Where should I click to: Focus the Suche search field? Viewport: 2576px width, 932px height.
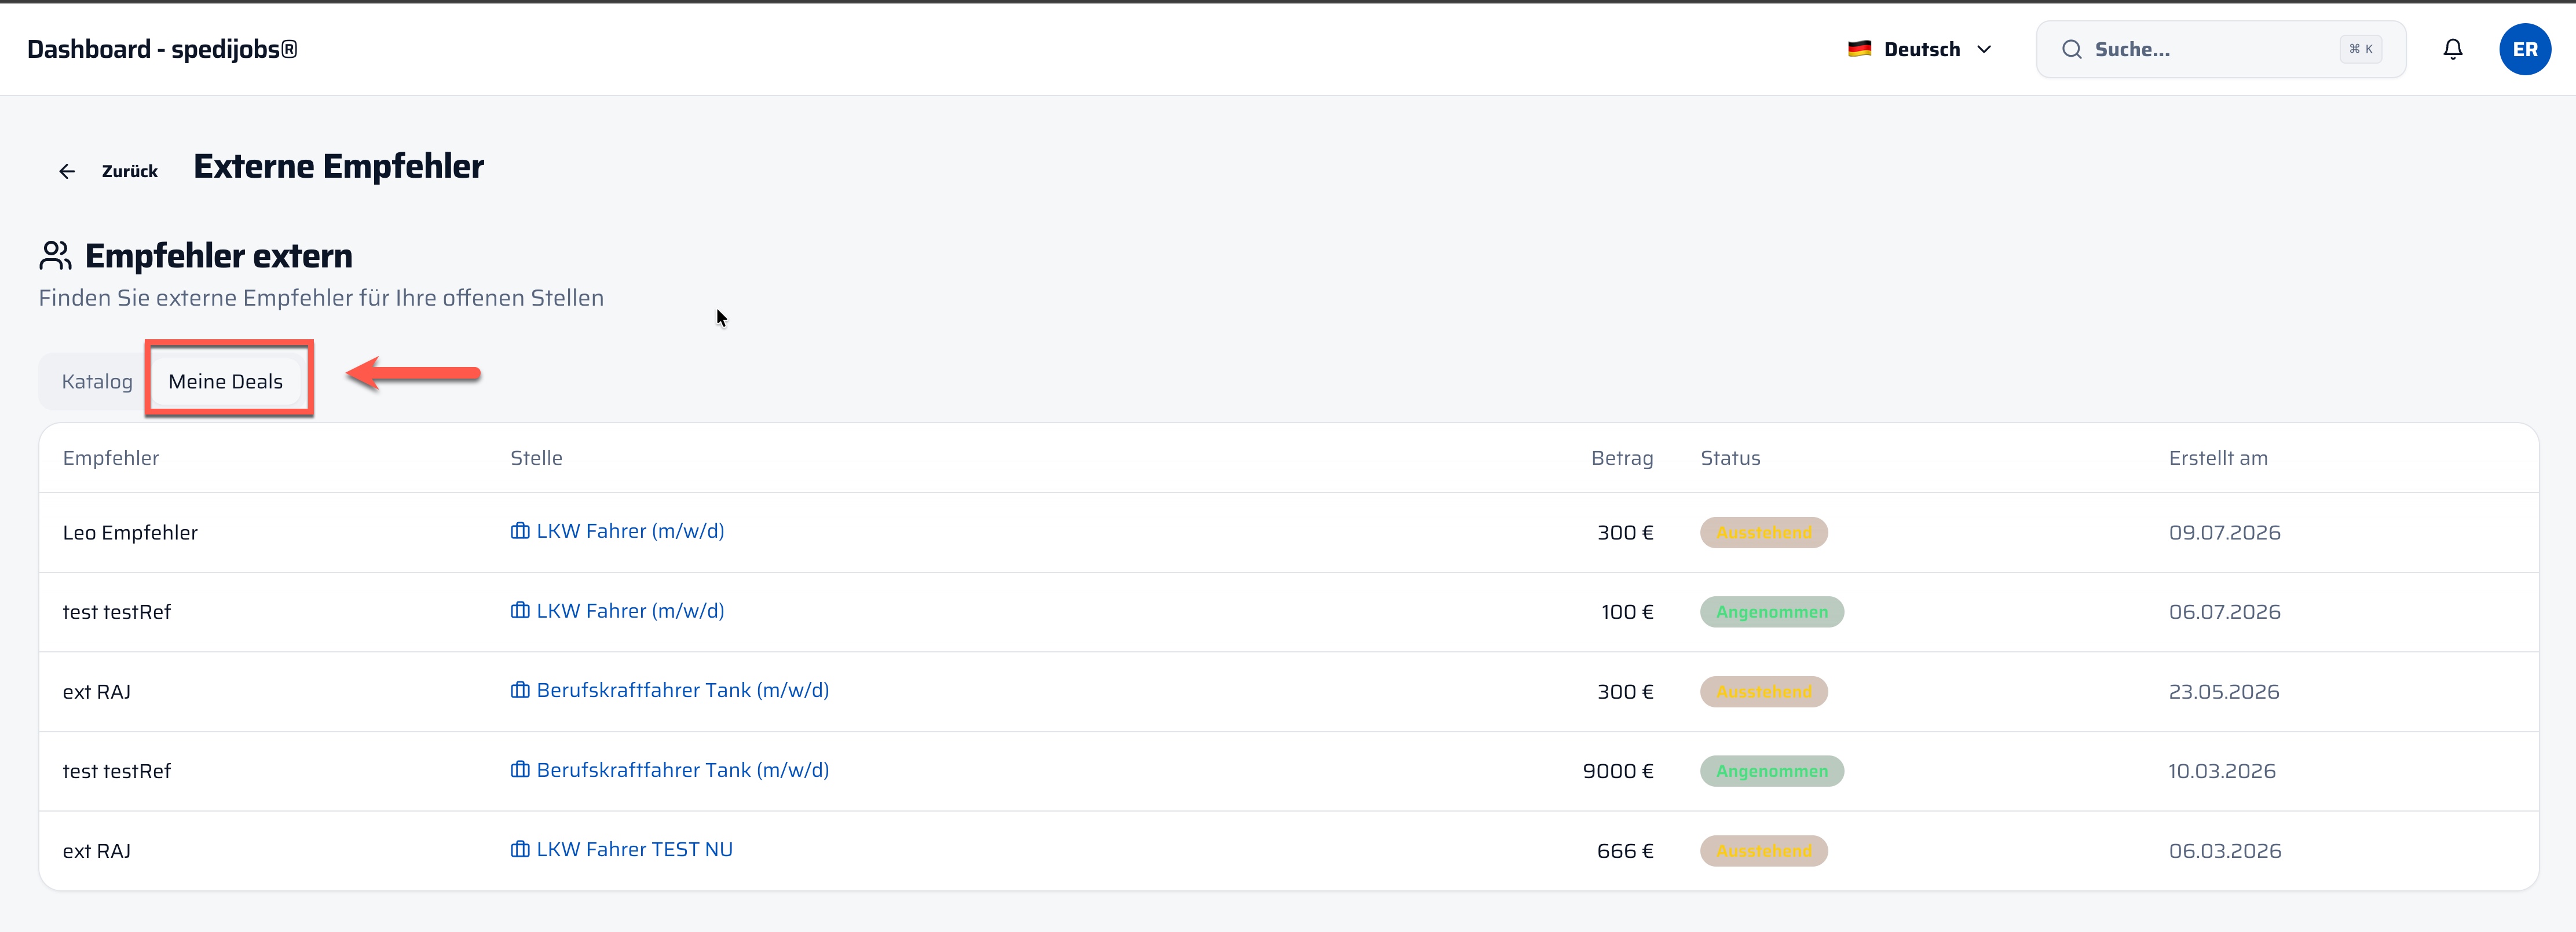point(2220,49)
